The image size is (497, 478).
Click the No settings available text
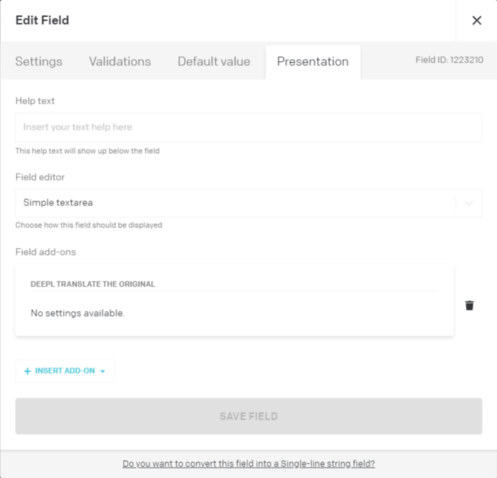(78, 313)
